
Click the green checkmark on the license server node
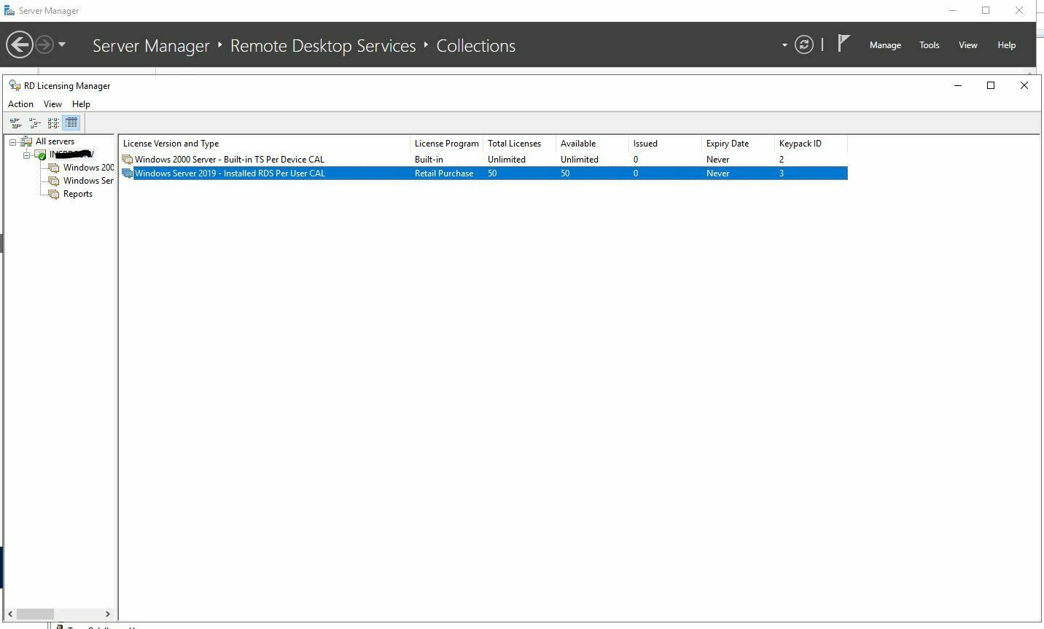click(42, 155)
